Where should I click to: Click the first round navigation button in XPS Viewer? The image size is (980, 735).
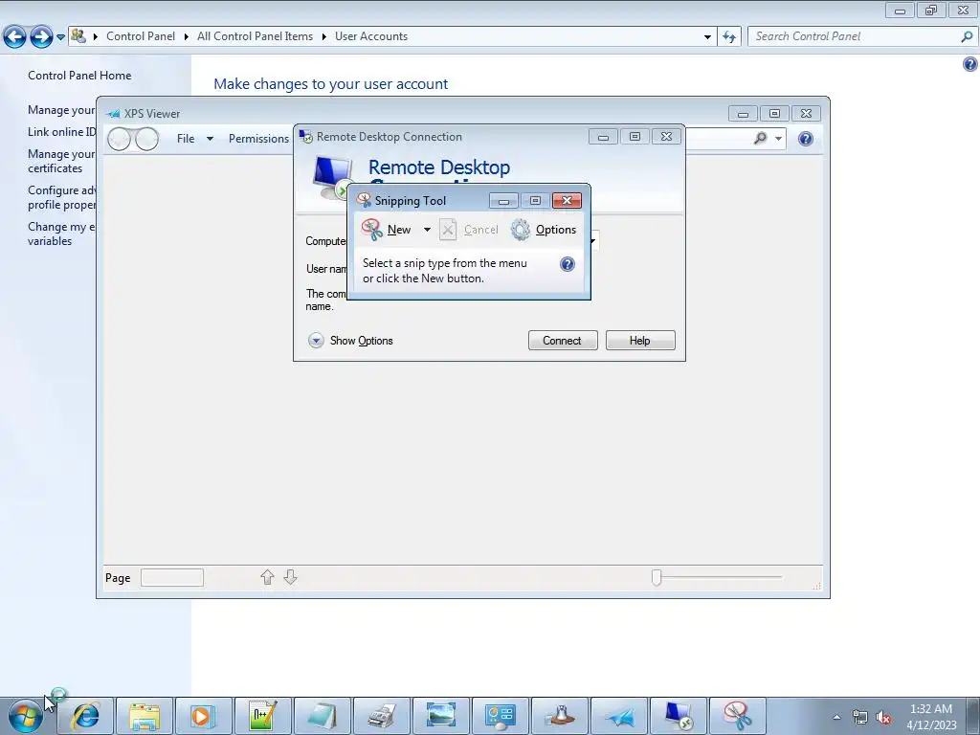119,139
